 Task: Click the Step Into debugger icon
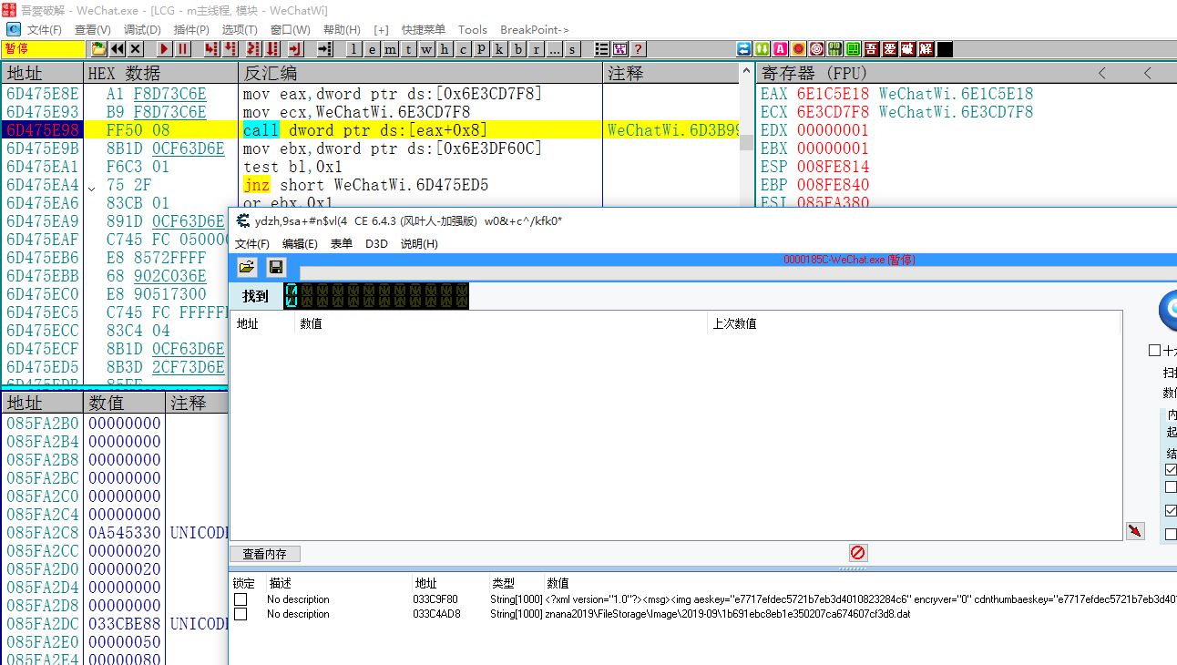(x=211, y=49)
